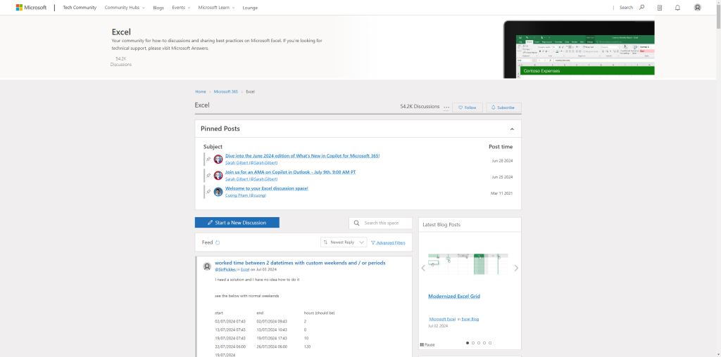This screenshot has width=721, height=357.
Task: Pause the blog post carousel
Action: tap(427, 344)
